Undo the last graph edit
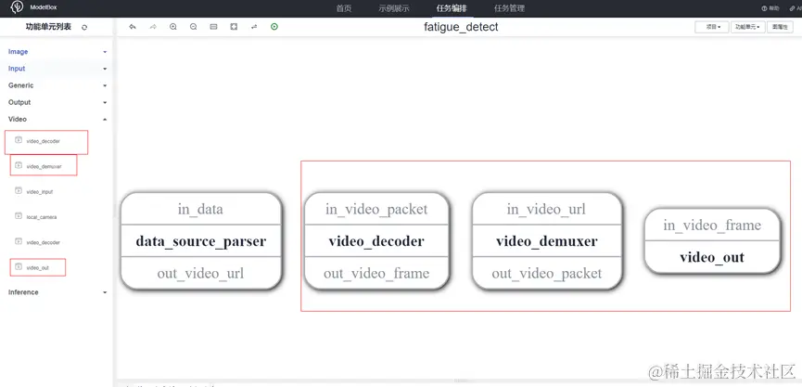 click(133, 27)
